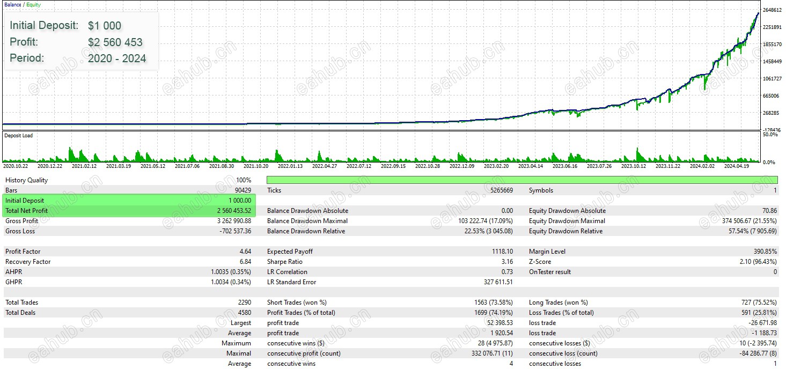Click the 2024.04.19 date on the chart axis

[x=737, y=166]
